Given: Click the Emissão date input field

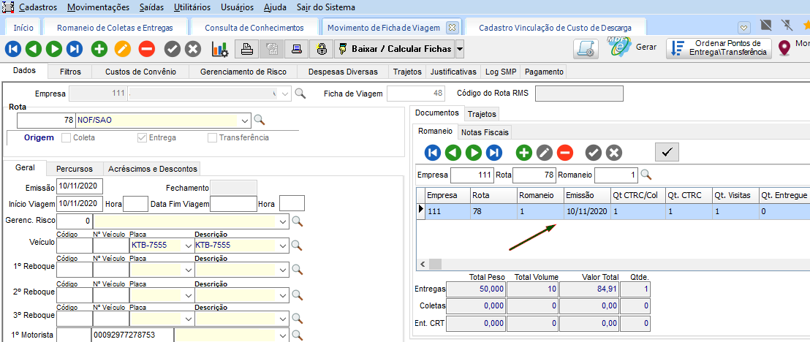Looking at the screenshot, I should pyautogui.click(x=79, y=186).
